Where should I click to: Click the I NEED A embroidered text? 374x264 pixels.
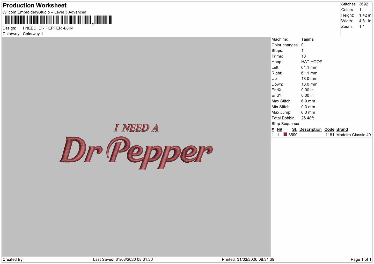(x=136, y=128)
